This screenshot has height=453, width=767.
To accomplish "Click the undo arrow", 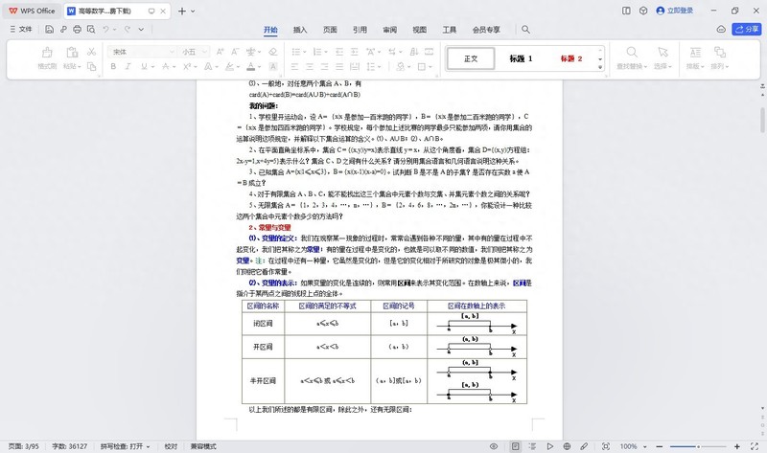I will (x=105, y=30).
